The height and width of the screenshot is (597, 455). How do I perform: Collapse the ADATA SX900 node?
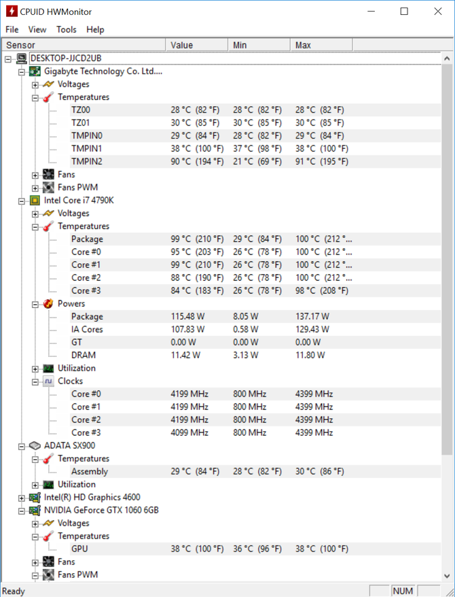tap(22, 446)
